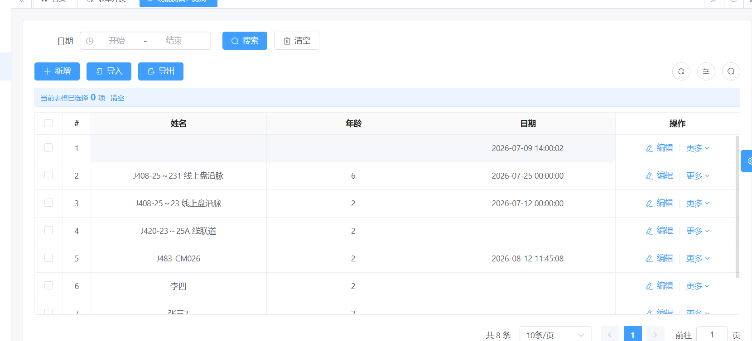
Task: Check the 李四 row checkbox
Action: coord(48,286)
